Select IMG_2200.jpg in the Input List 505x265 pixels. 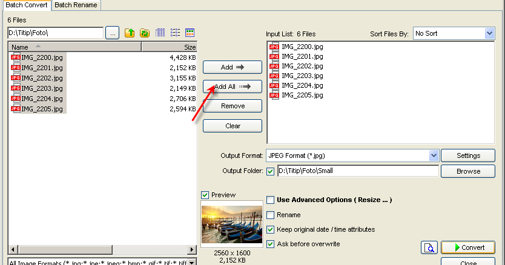point(302,47)
